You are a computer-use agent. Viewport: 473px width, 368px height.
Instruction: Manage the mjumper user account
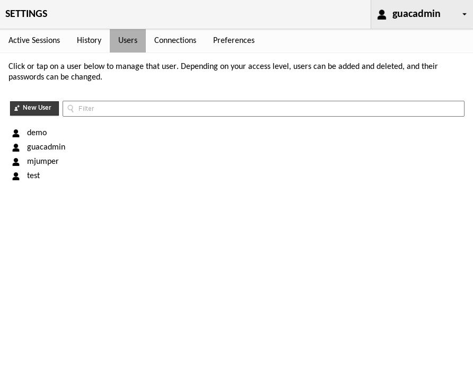tap(43, 161)
